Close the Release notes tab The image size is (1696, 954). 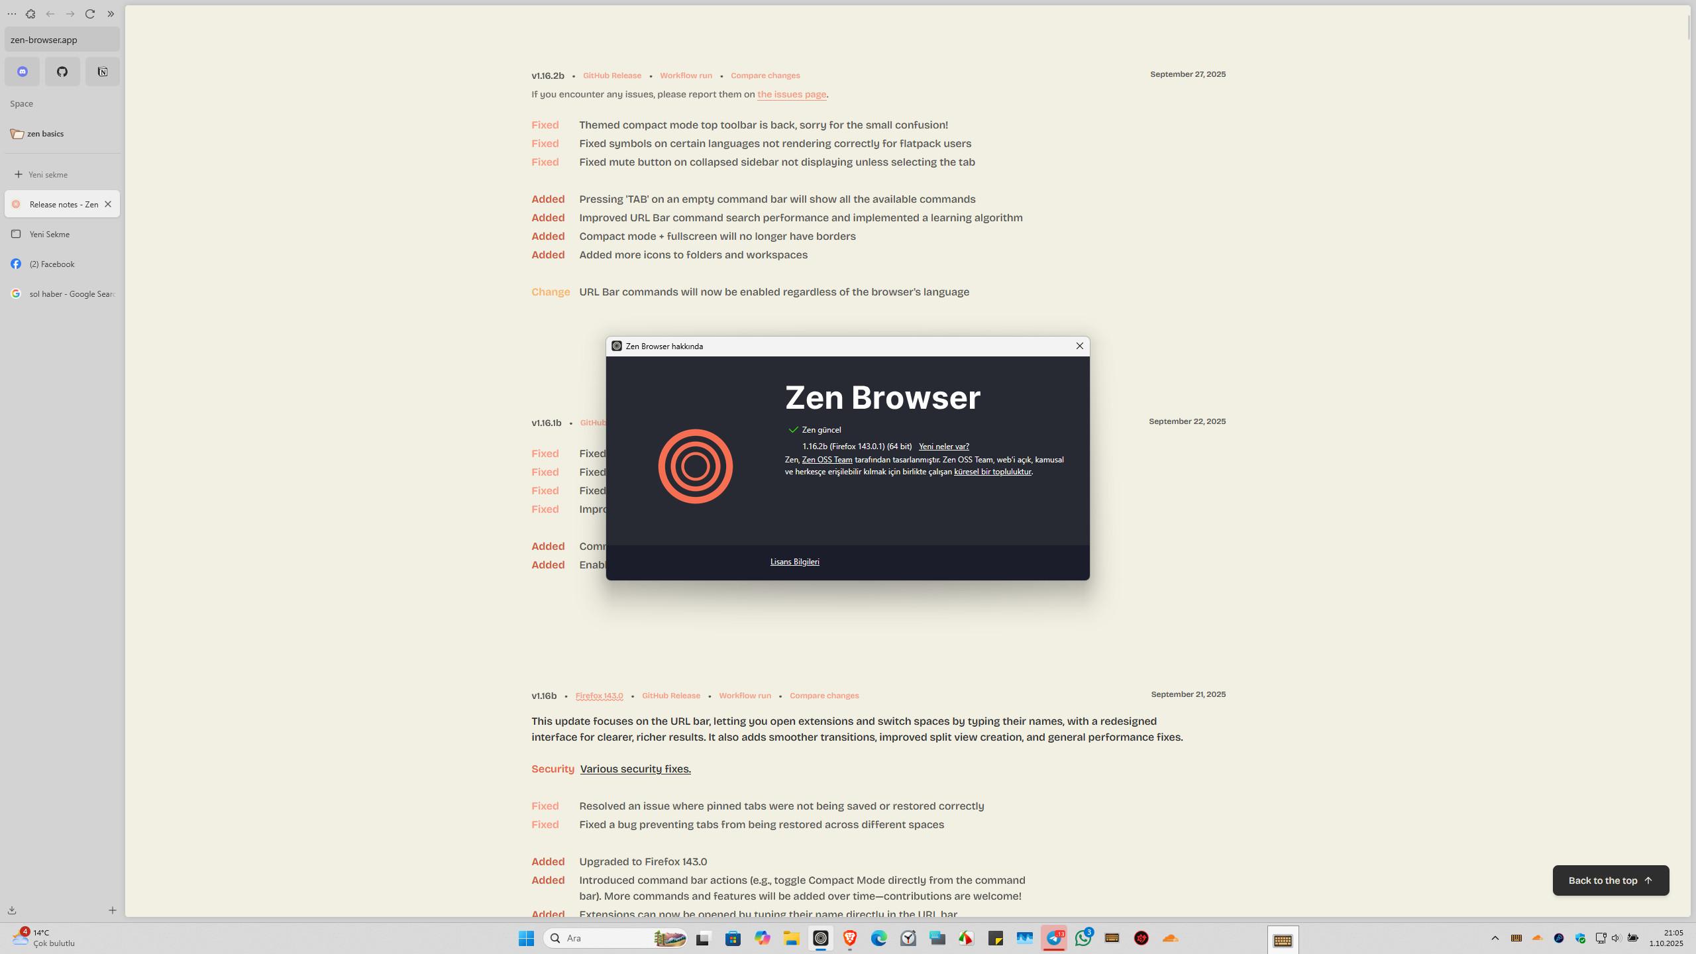coord(108,204)
